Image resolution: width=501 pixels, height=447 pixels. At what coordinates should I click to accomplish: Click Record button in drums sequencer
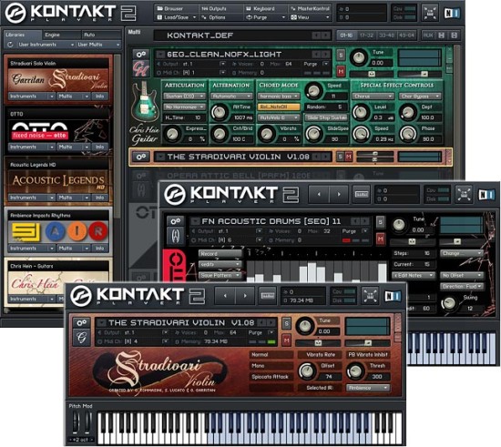(x=220, y=254)
